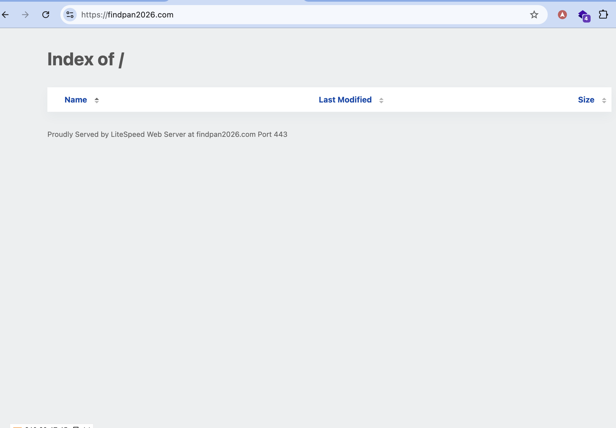
Task: Click 'https://' scheme text in the URL
Action: [94, 15]
